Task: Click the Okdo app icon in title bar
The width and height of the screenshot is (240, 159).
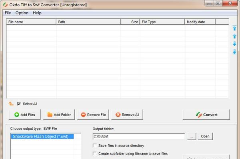Action: pyautogui.click(x=5, y=5)
